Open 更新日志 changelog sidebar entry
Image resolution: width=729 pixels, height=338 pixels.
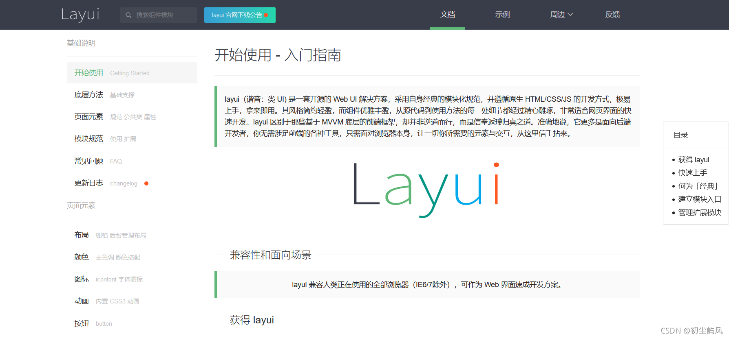[x=132, y=183]
